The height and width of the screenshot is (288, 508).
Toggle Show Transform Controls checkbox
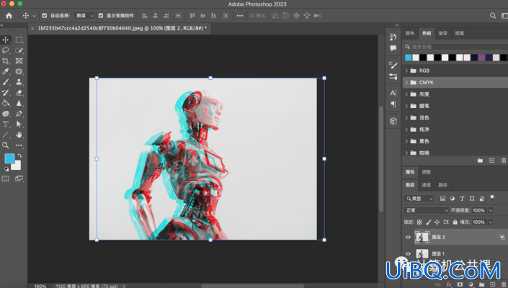(101, 16)
